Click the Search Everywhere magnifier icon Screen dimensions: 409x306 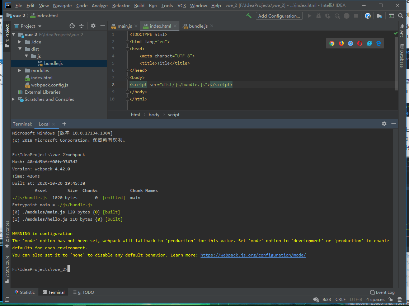(401, 16)
